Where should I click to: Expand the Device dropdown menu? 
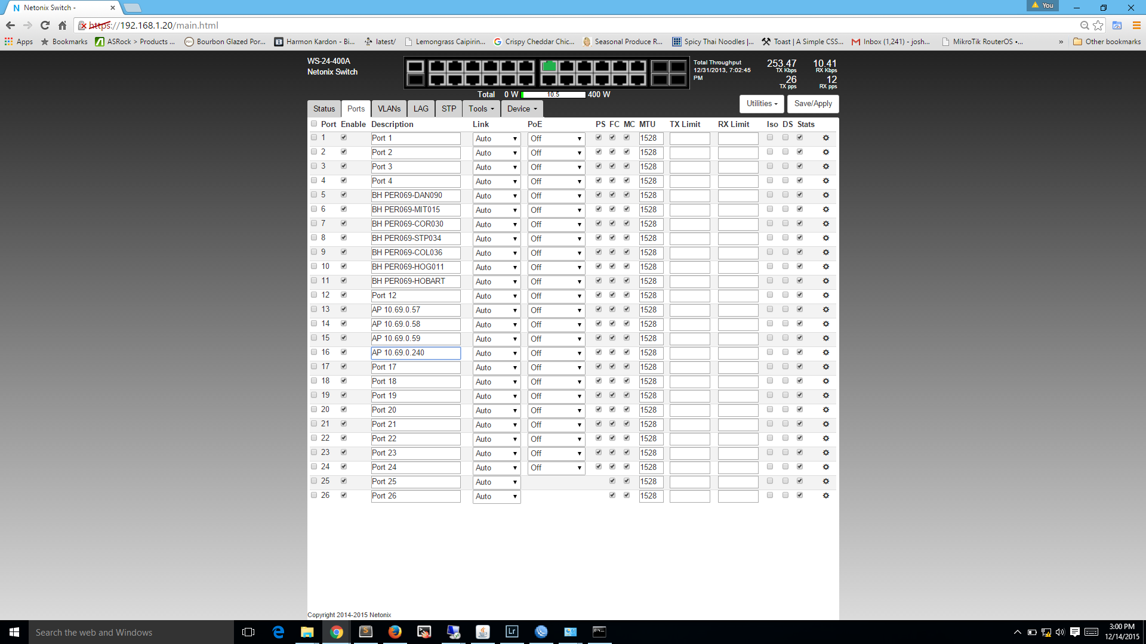coord(522,109)
